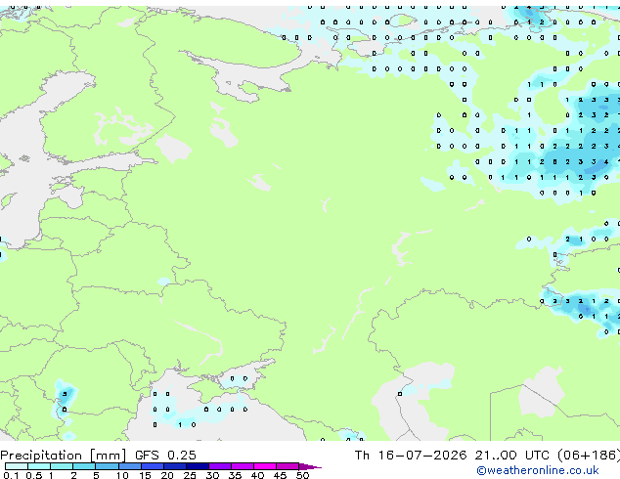Screen dimensions: 620x479
Task: Click the forecast run text "(06+186)"
Action: pos(589,456)
